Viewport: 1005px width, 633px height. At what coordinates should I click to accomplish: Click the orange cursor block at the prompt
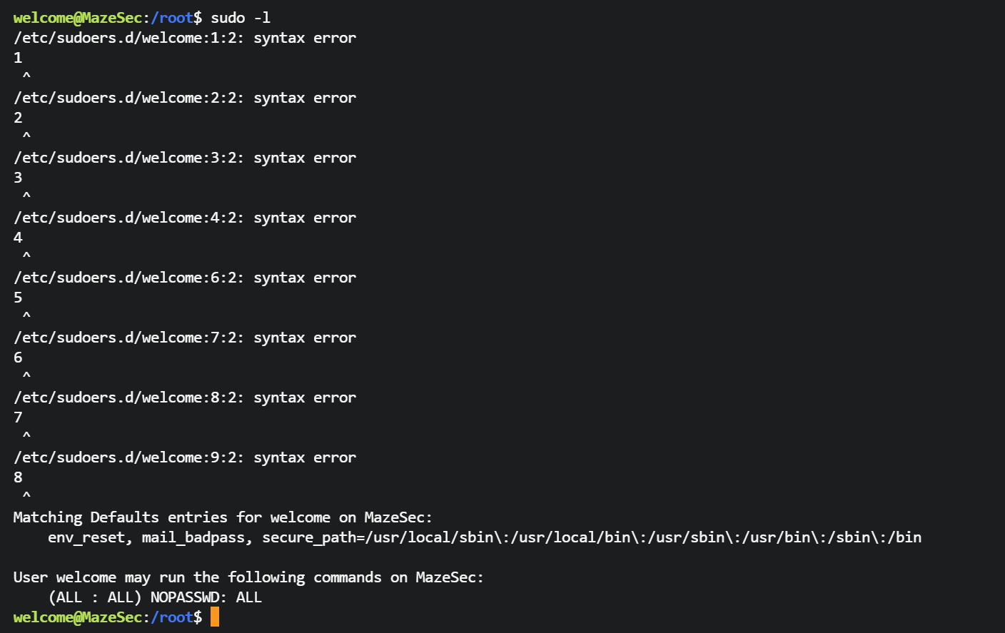point(215,617)
